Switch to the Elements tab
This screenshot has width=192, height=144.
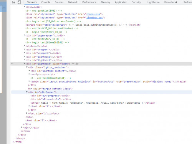31,2
